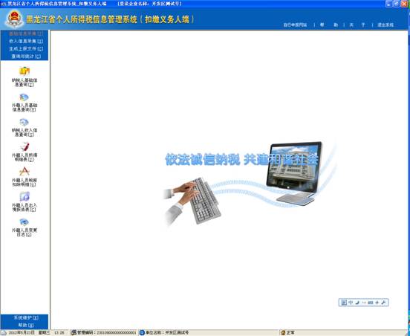Open 外籍人员所得明细表 icon
410x336 pixels.
(25, 146)
